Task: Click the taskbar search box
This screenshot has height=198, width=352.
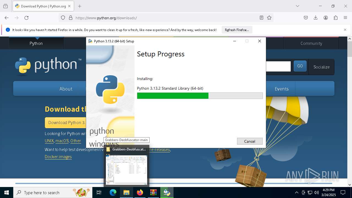Action: click(53, 193)
